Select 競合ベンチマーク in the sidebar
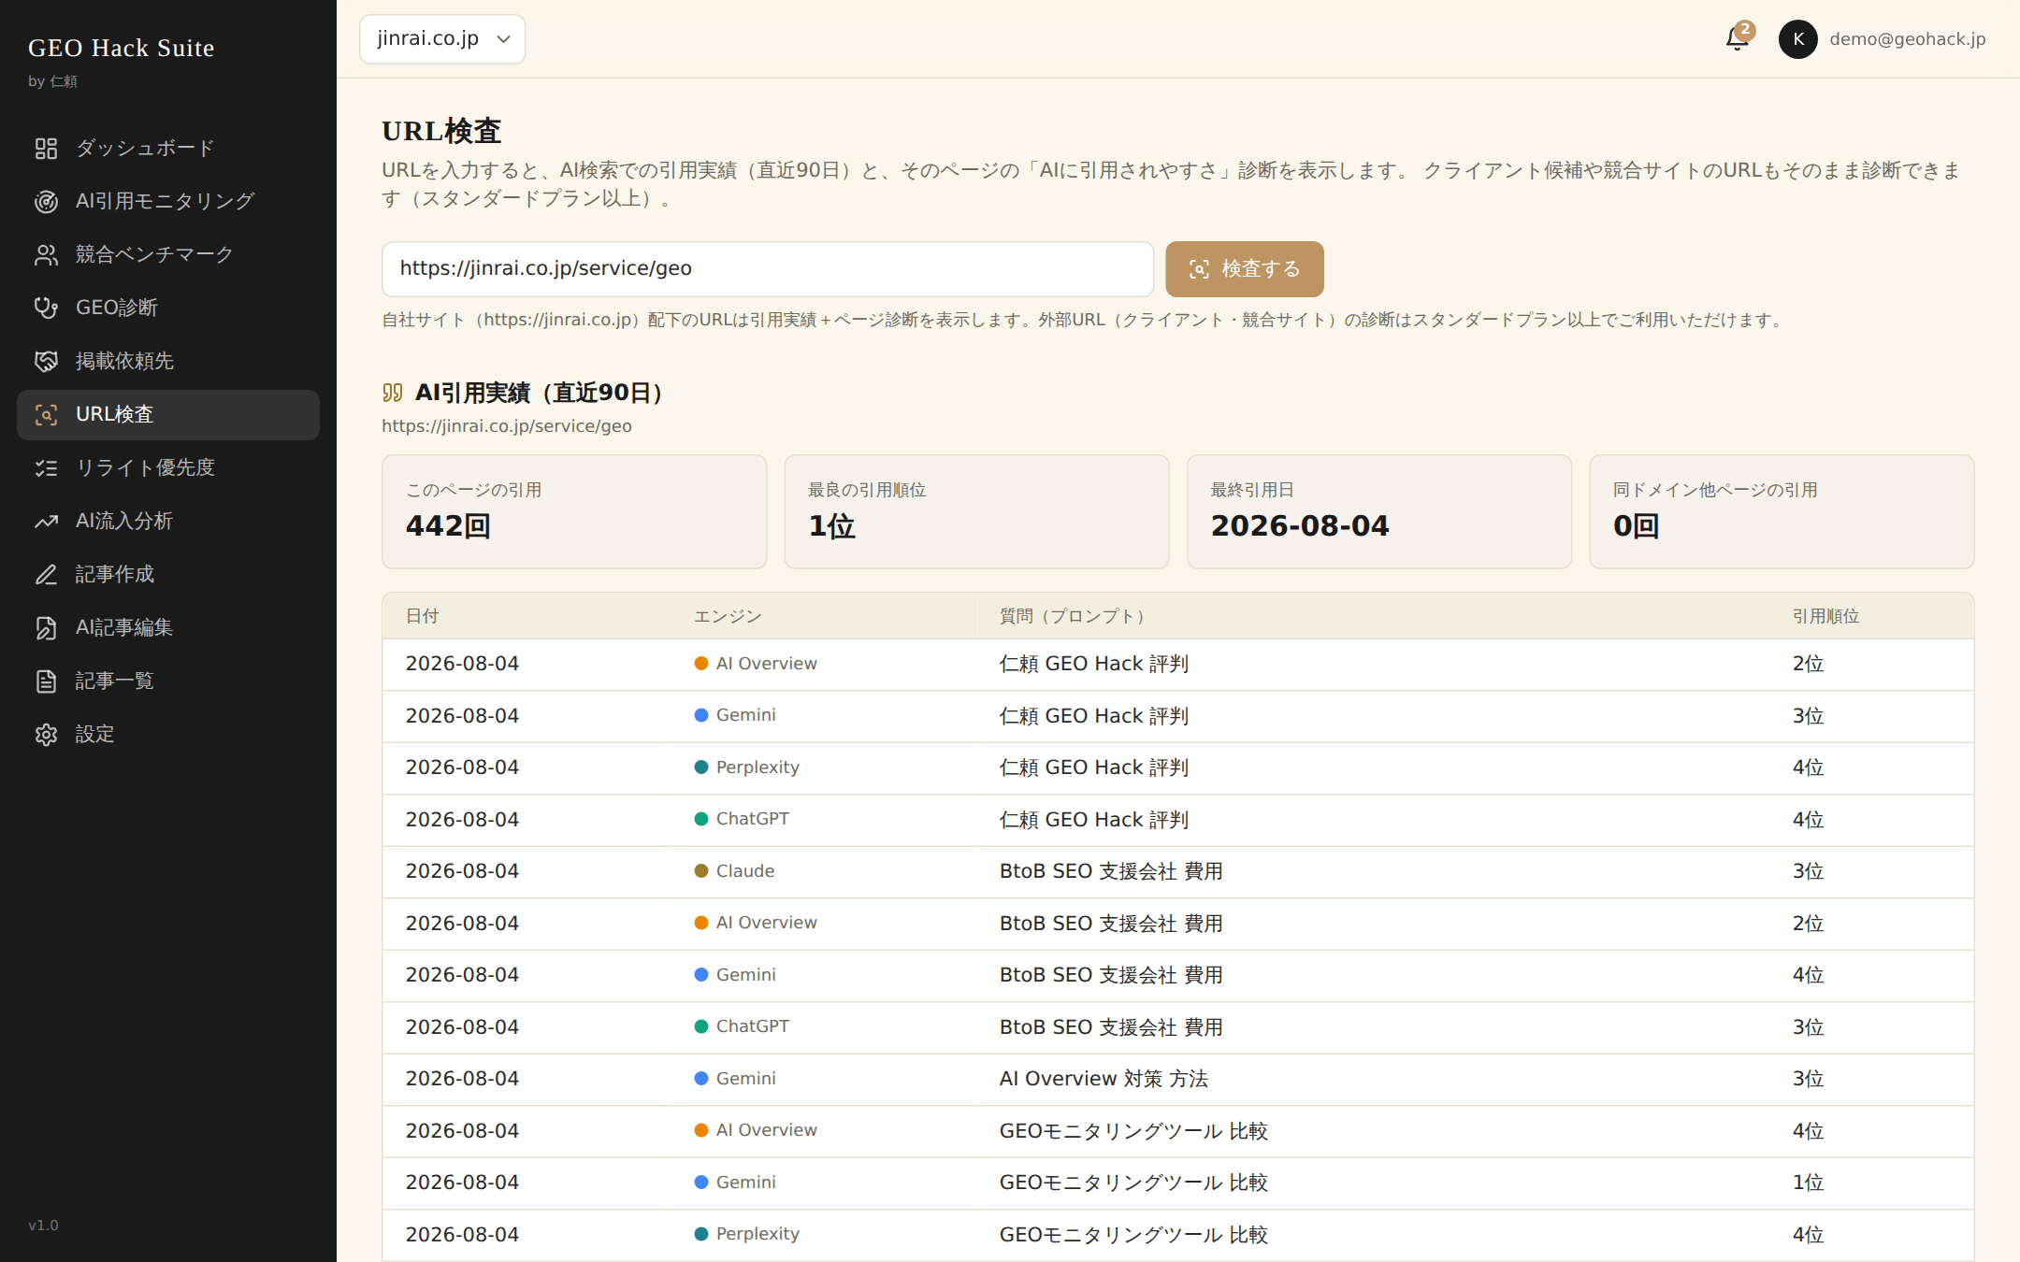This screenshot has height=1262, width=2020. point(168,255)
